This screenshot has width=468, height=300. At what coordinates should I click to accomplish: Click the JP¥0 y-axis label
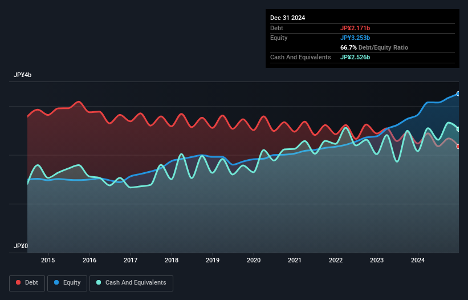(x=21, y=246)
